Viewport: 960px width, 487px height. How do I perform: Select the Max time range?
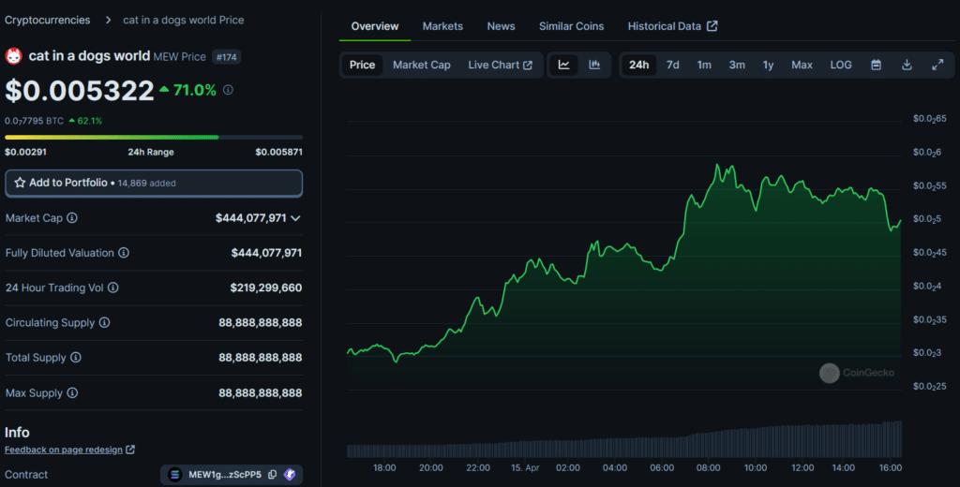pyautogui.click(x=802, y=65)
